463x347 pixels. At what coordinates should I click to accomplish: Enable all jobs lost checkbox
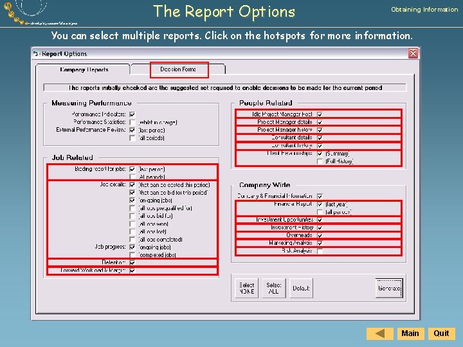click(x=132, y=231)
